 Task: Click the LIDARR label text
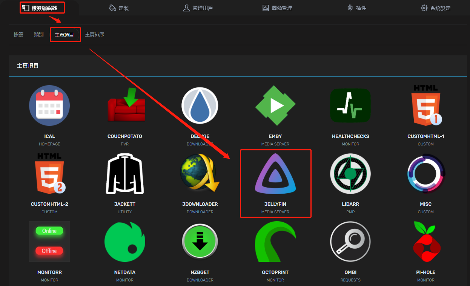pyautogui.click(x=350, y=204)
